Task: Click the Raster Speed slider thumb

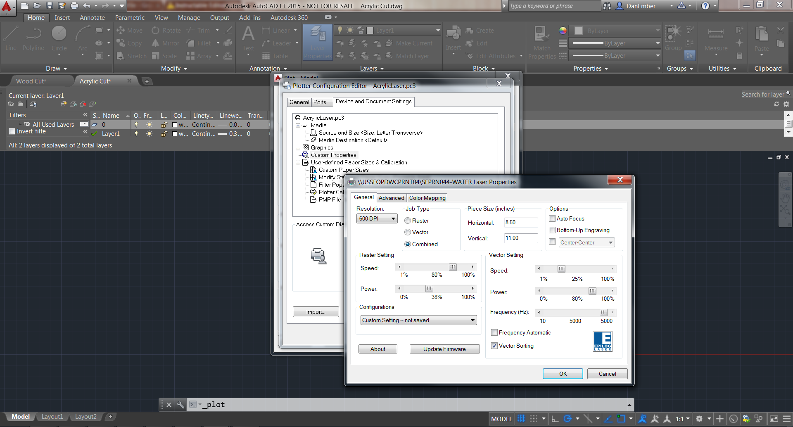Action: pyautogui.click(x=453, y=267)
